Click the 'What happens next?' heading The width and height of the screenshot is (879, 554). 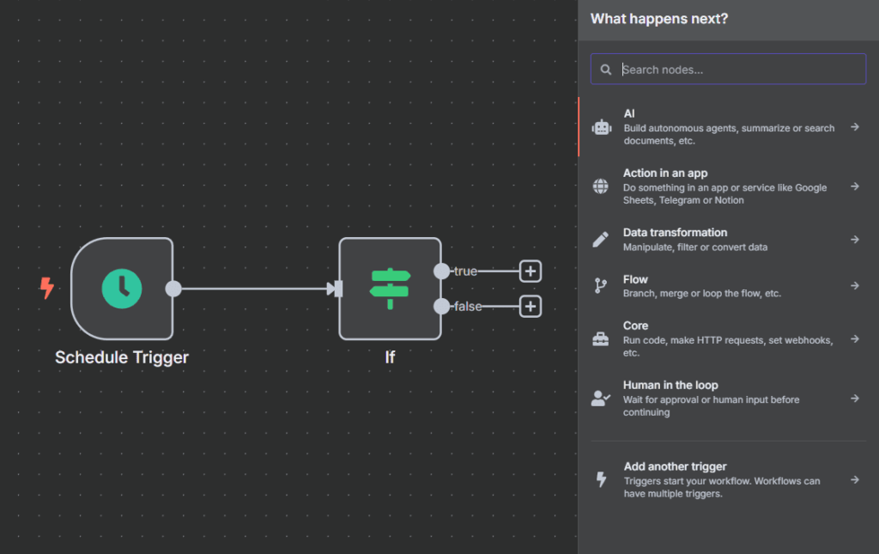coord(659,19)
